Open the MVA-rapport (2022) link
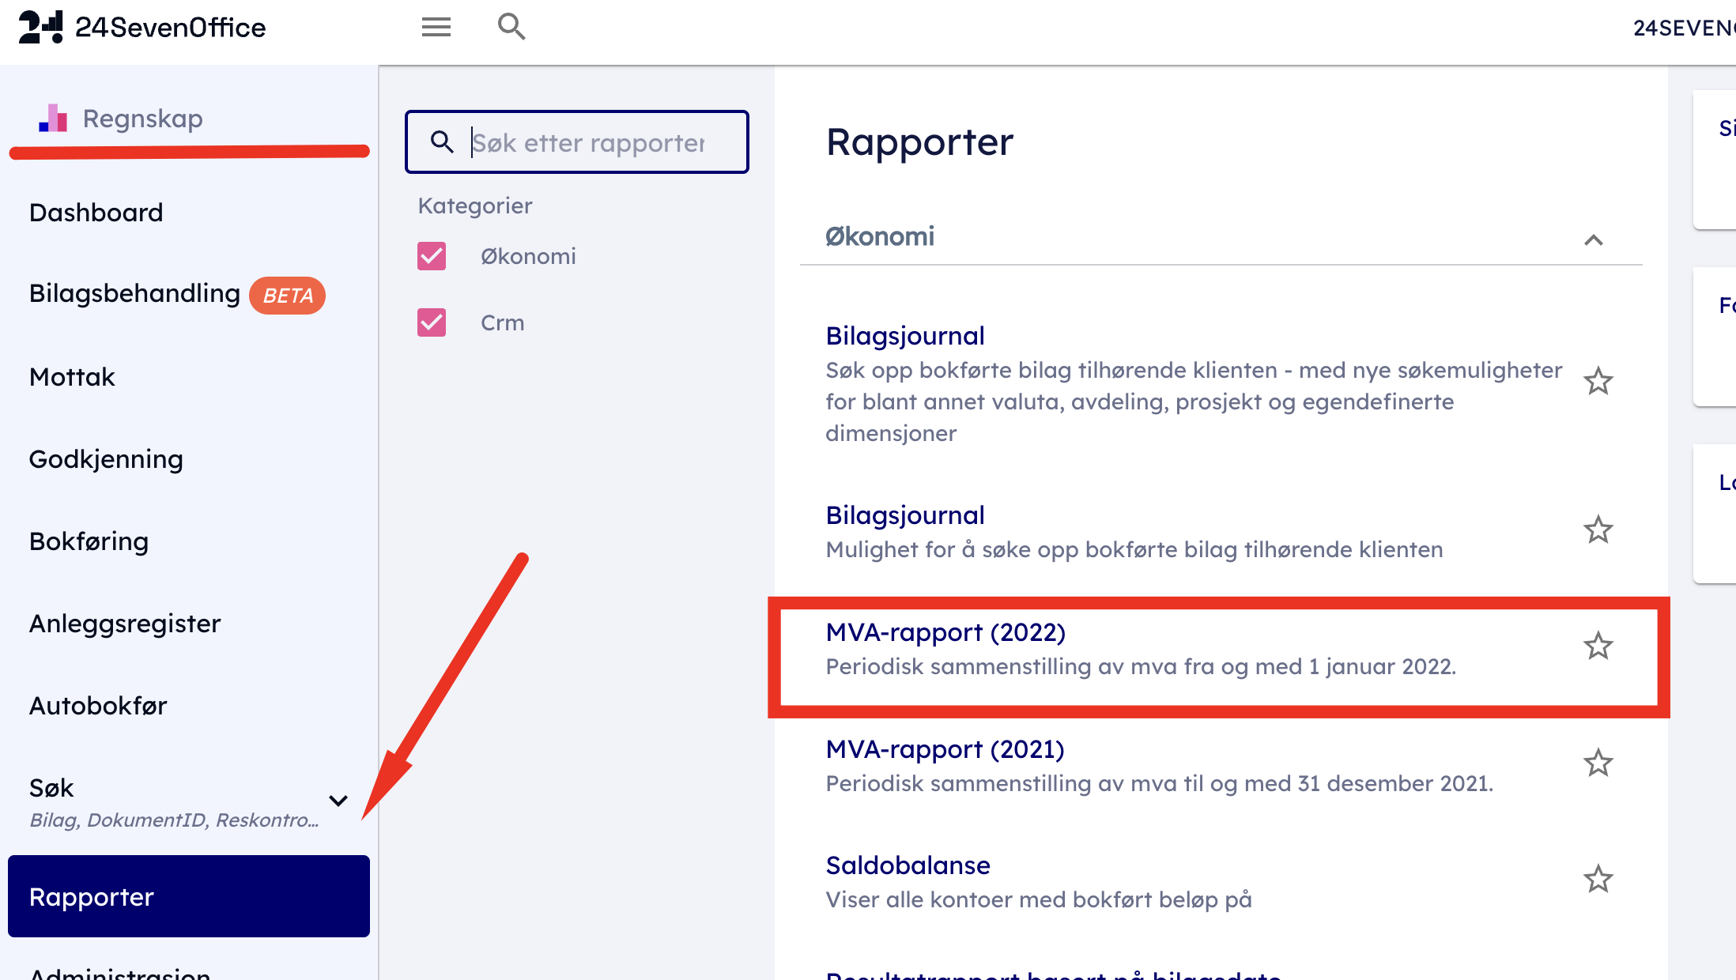 click(945, 632)
